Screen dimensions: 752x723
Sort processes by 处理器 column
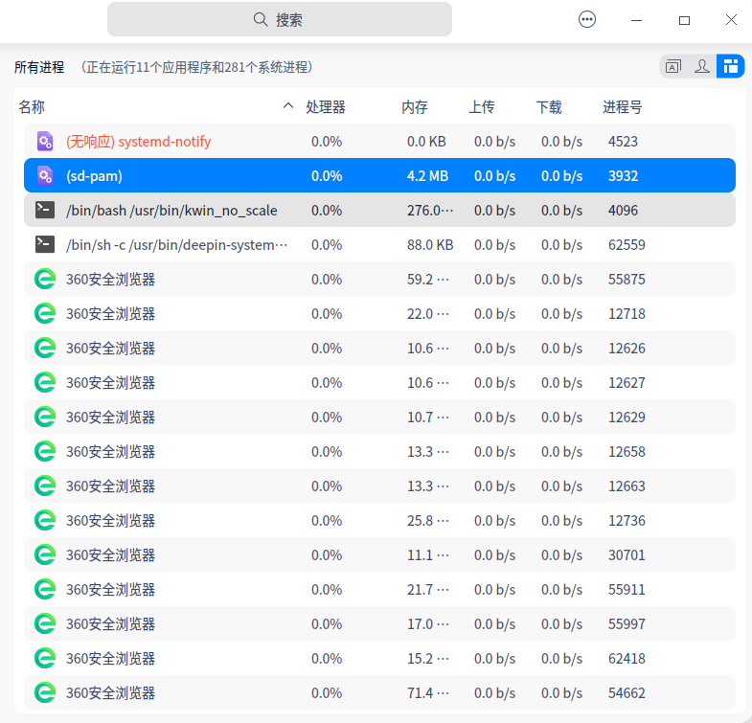[326, 107]
